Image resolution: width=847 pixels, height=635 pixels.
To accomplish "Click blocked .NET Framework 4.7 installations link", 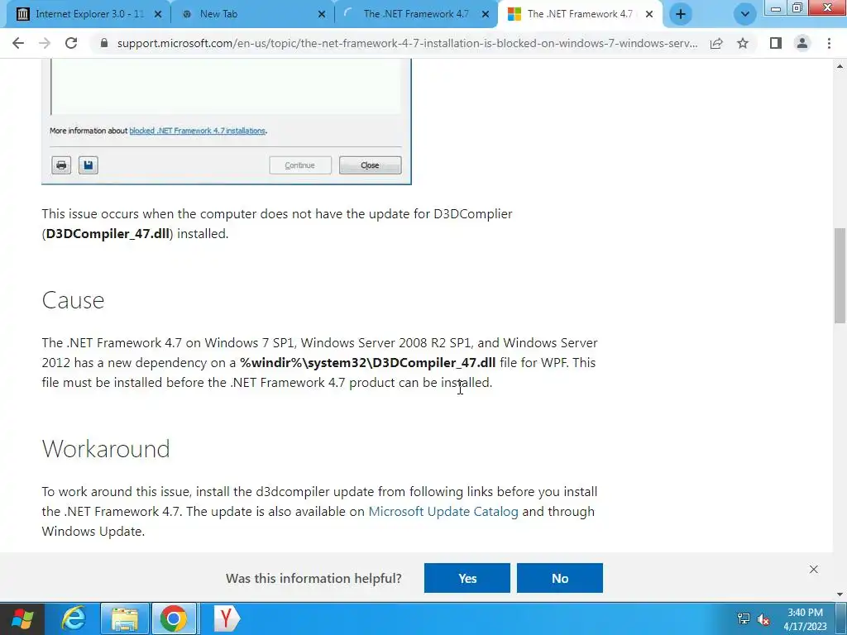I will point(197,131).
